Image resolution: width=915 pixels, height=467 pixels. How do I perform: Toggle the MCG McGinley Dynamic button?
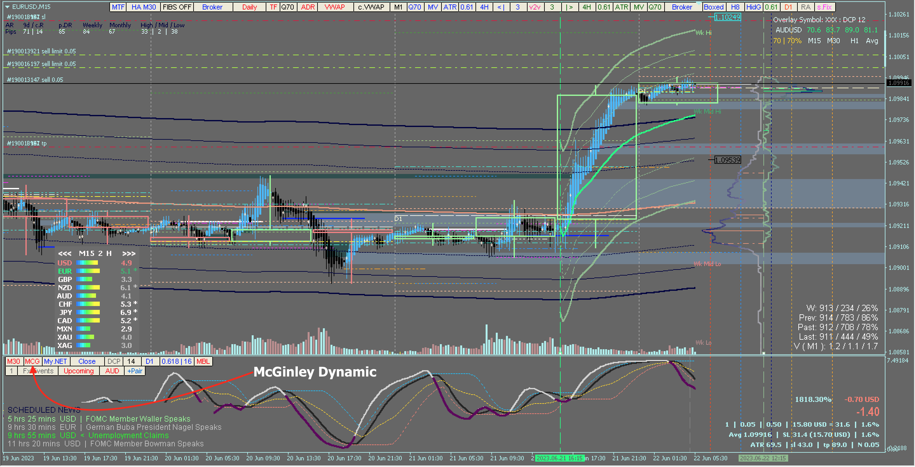[32, 361]
